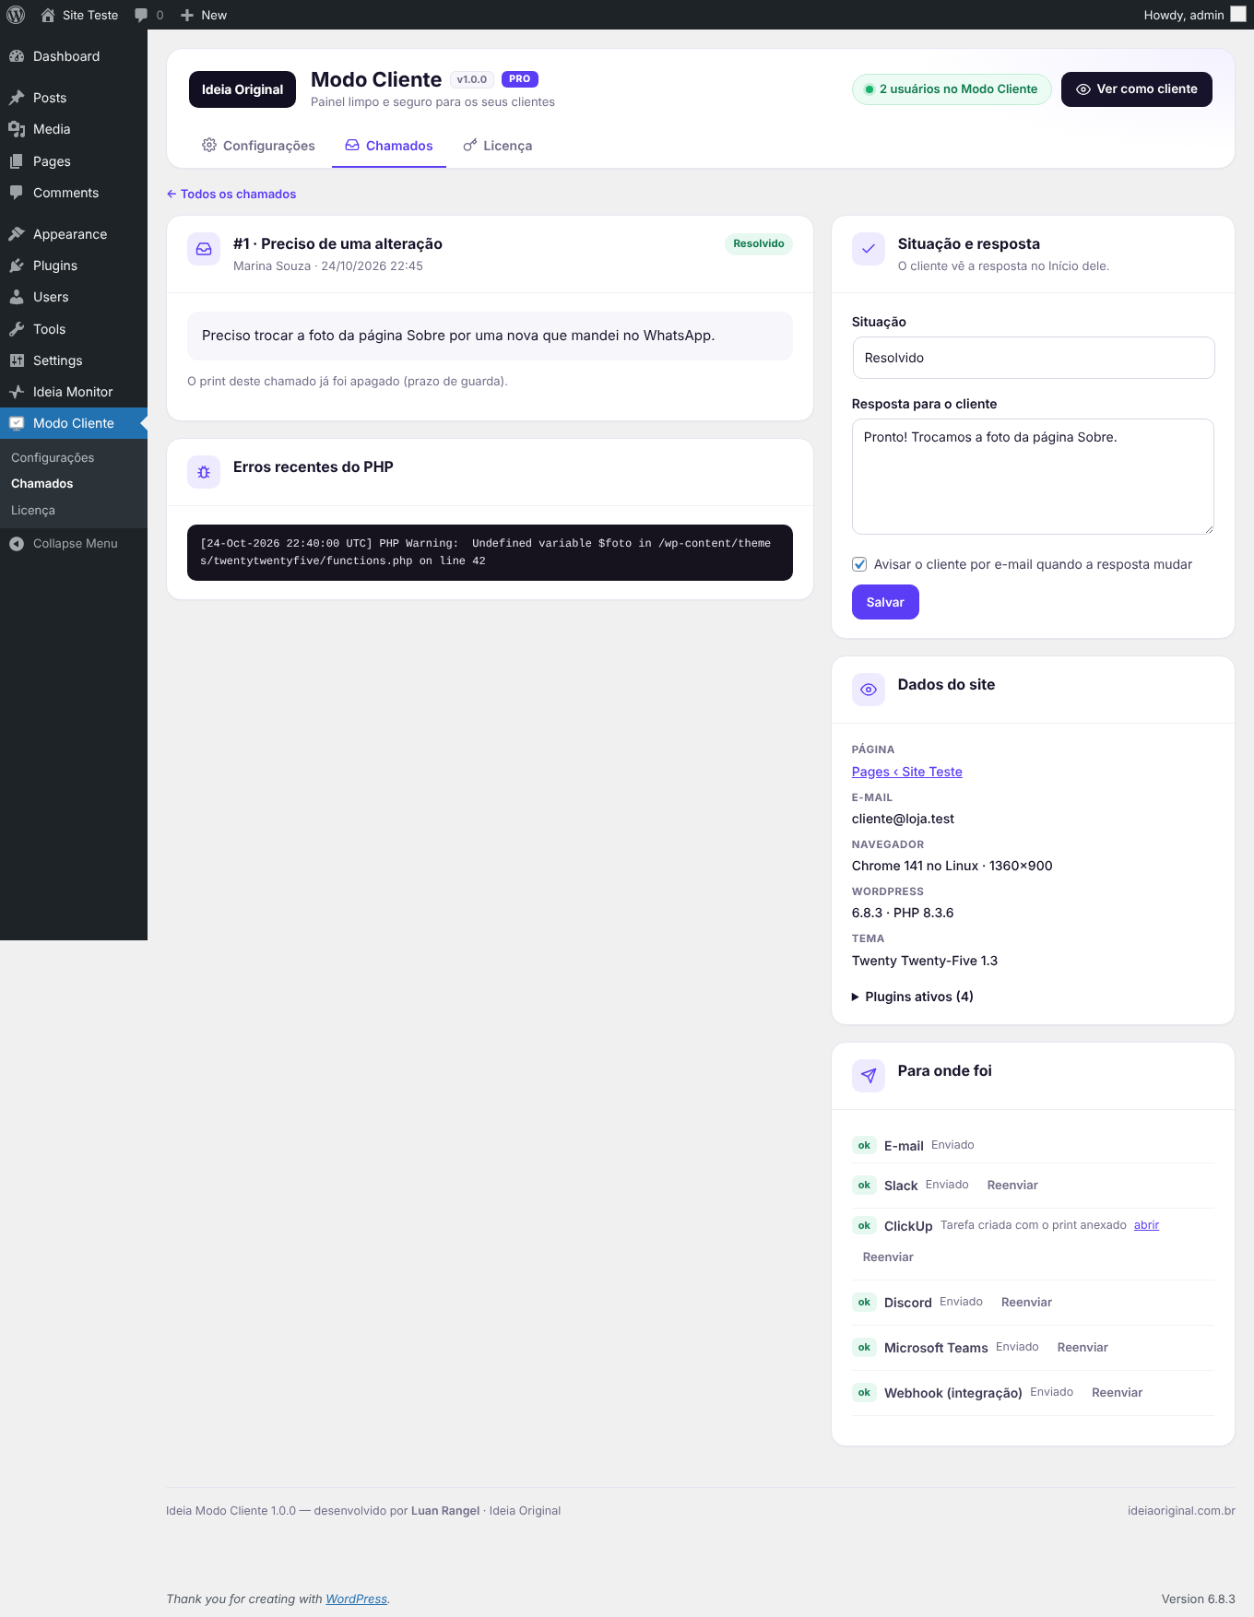Click the Plugins plug icon
Viewport: 1254px width, 1617px height.
click(x=17, y=266)
